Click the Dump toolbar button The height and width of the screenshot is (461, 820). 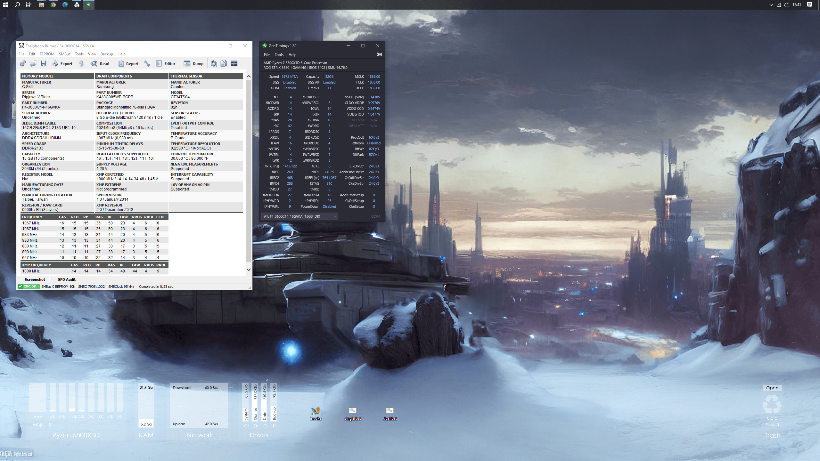click(x=193, y=63)
